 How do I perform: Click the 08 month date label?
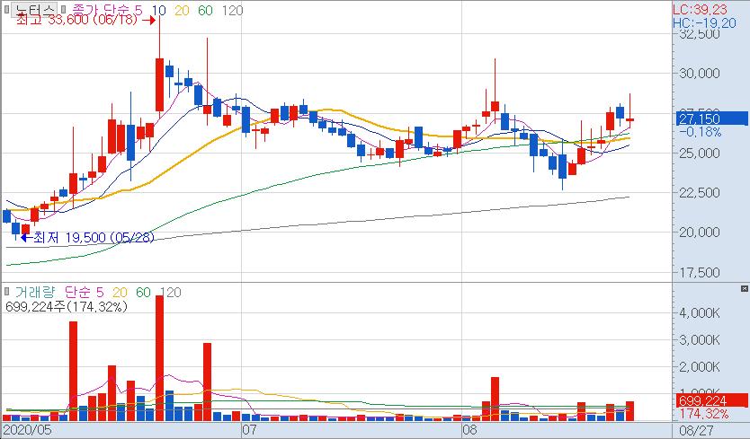pyautogui.click(x=469, y=429)
